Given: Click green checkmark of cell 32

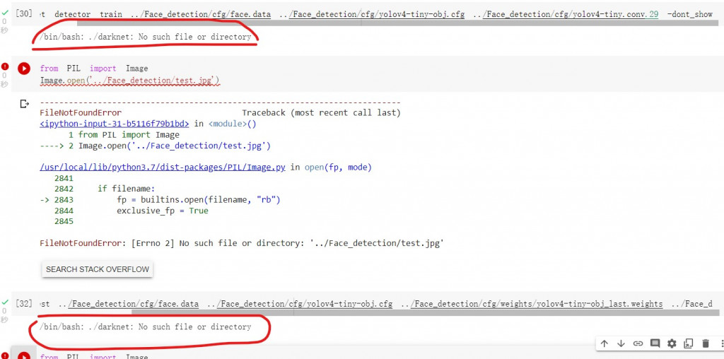Looking at the screenshot, I should click(x=5, y=302).
